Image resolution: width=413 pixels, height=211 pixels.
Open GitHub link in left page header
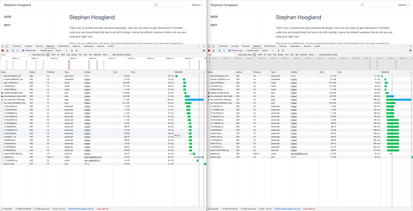pyautogui.click(x=197, y=5)
